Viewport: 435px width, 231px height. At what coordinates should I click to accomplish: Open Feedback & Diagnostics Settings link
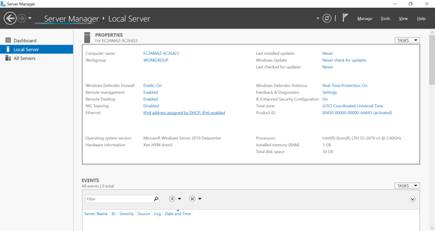[x=329, y=92]
